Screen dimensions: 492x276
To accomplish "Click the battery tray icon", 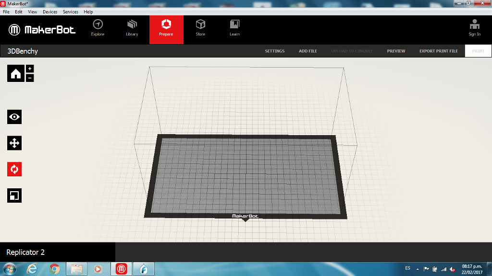I will [434, 269].
